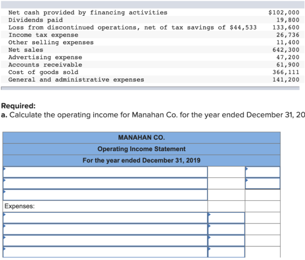
Task: Click the second expense amount field
Action: pos(227,229)
